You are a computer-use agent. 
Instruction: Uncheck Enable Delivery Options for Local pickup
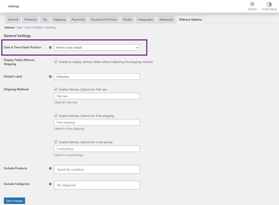(x=56, y=142)
